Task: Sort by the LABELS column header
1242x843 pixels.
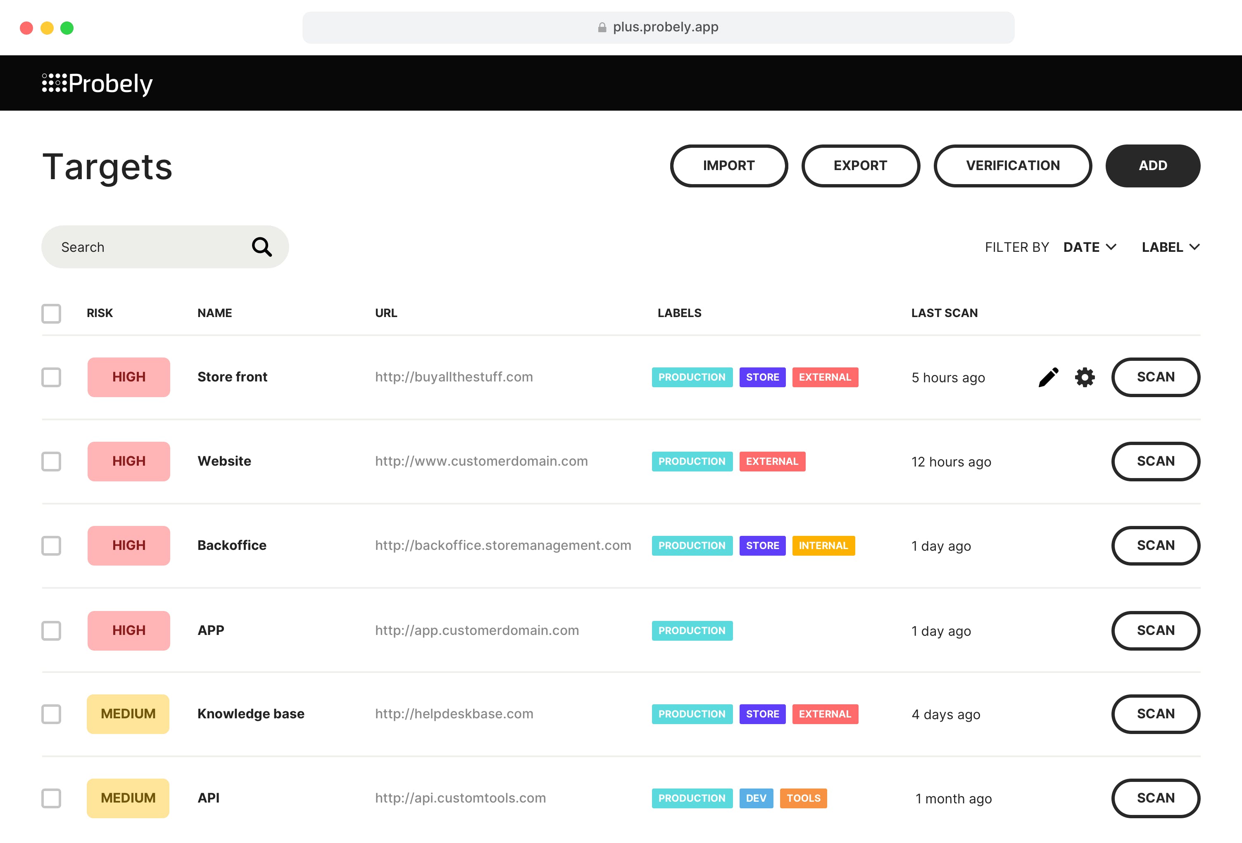Action: 679,313
